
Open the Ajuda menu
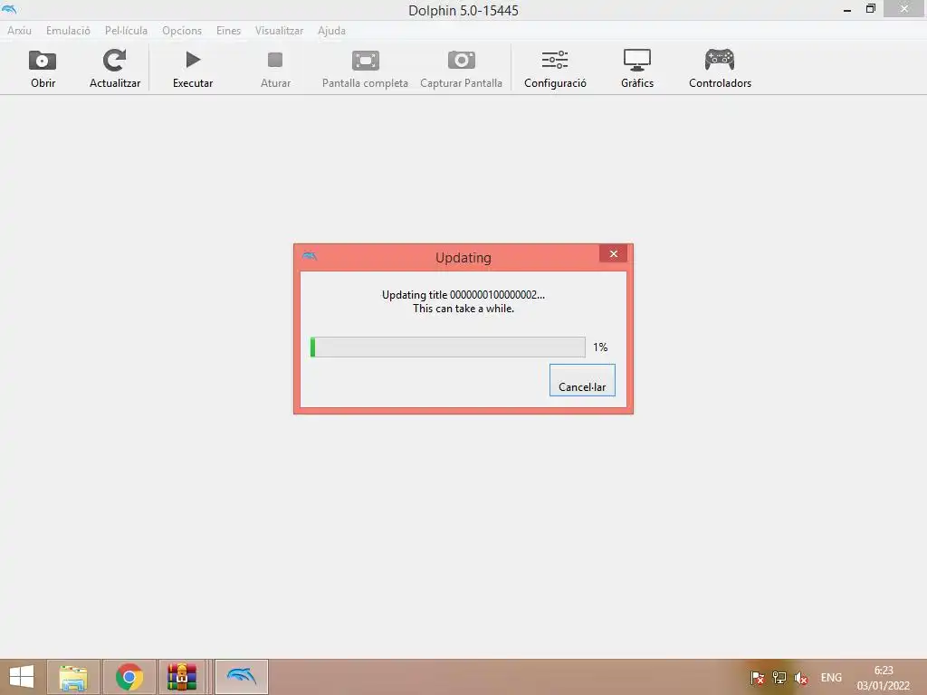tap(331, 31)
